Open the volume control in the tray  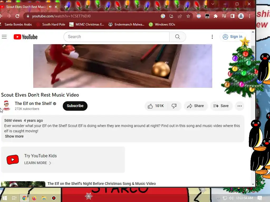point(231,198)
